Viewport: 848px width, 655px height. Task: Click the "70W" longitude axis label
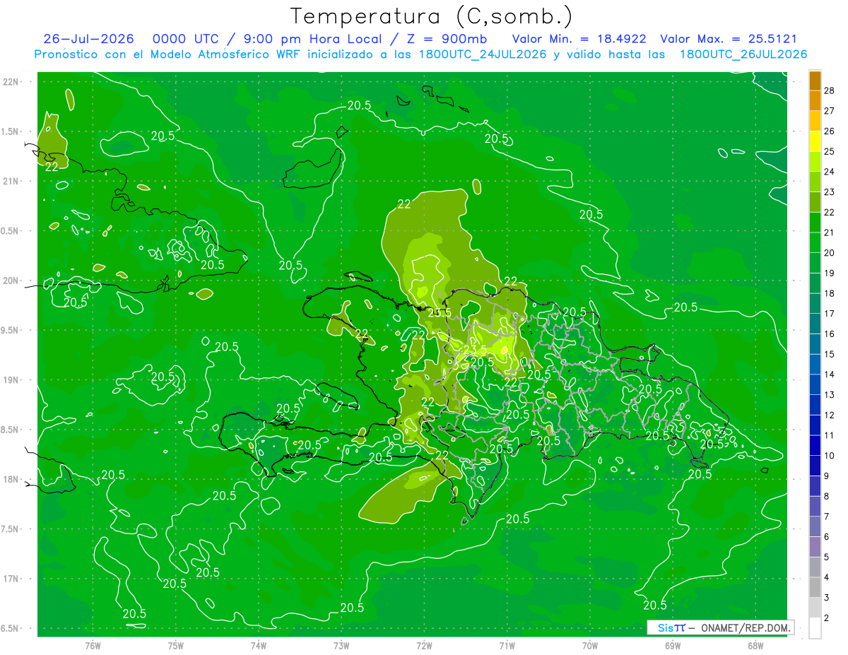tap(590, 645)
